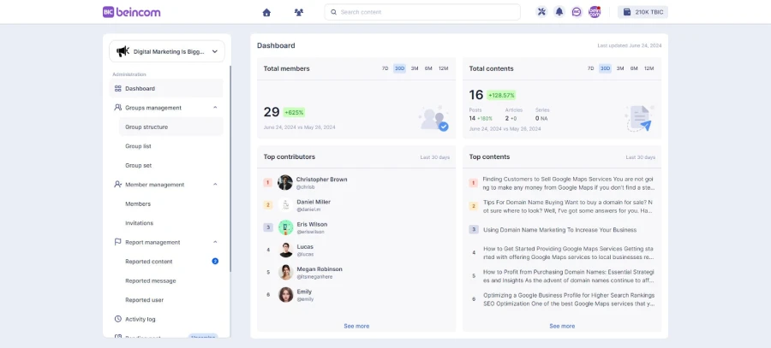Screen dimensions: 771x348
Task: Collapse the Report management section
Action: 215,242
